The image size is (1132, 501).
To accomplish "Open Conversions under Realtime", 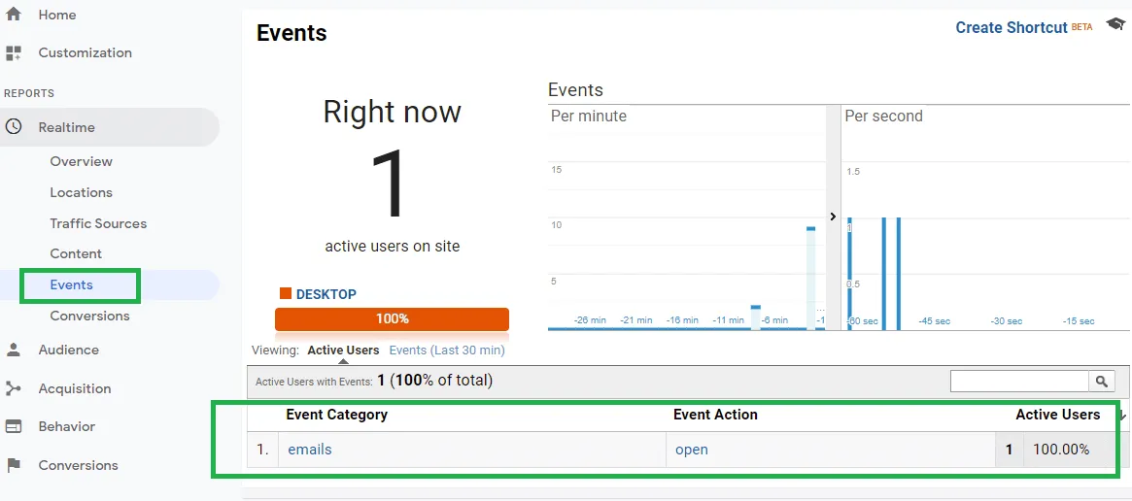I will pyautogui.click(x=89, y=316).
